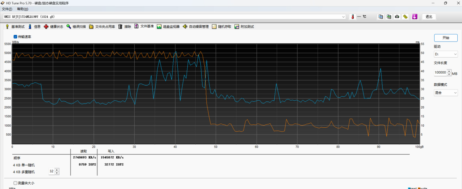Image resolution: width=462 pixels, height=189 pixels.
Task: Click the camera save screenshot icon
Action: [x=397, y=17]
